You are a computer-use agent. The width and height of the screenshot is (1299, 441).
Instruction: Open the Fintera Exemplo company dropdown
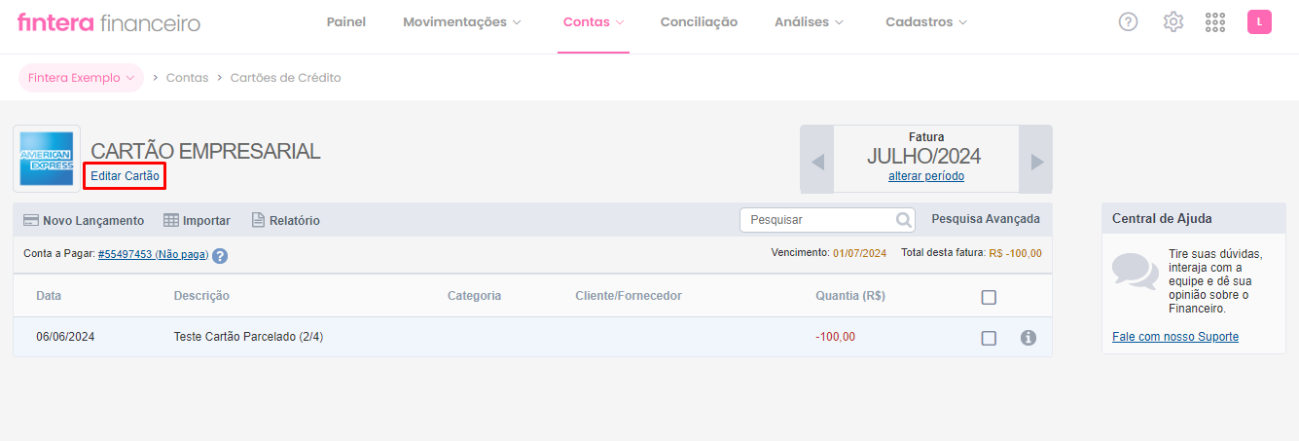click(x=81, y=78)
